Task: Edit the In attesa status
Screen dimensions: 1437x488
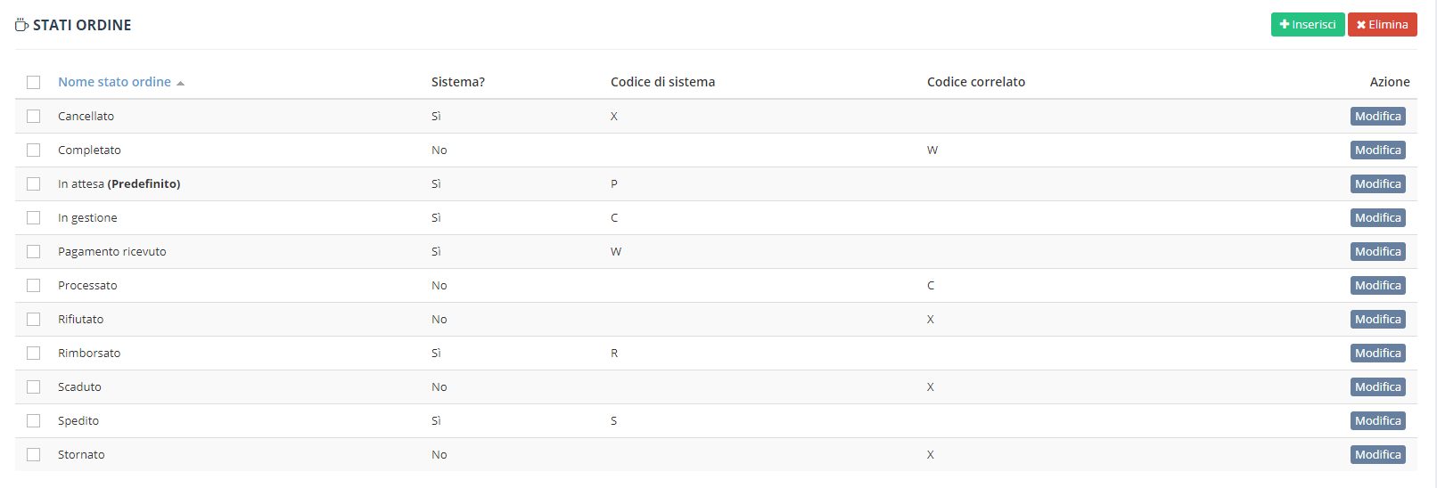Action: pos(1378,183)
